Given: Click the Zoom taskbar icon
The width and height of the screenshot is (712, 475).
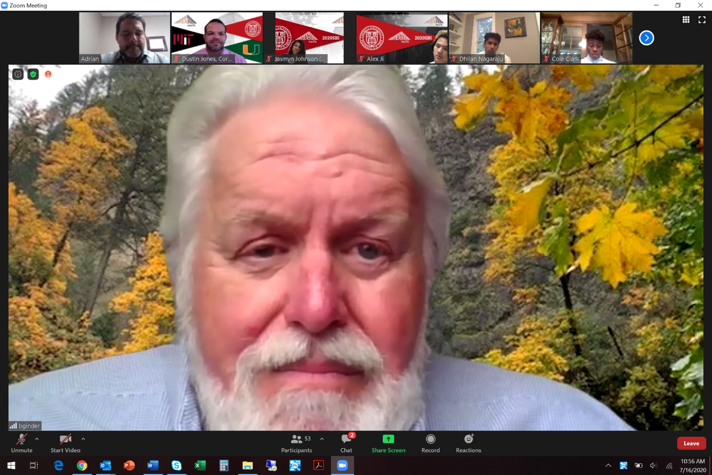Looking at the screenshot, I should (x=342, y=466).
